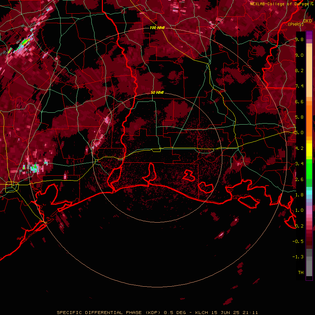Viewport: 315px width, 315px height.
Task: Click the 1.8 value on the color scale
Action: pyautogui.click(x=299, y=195)
